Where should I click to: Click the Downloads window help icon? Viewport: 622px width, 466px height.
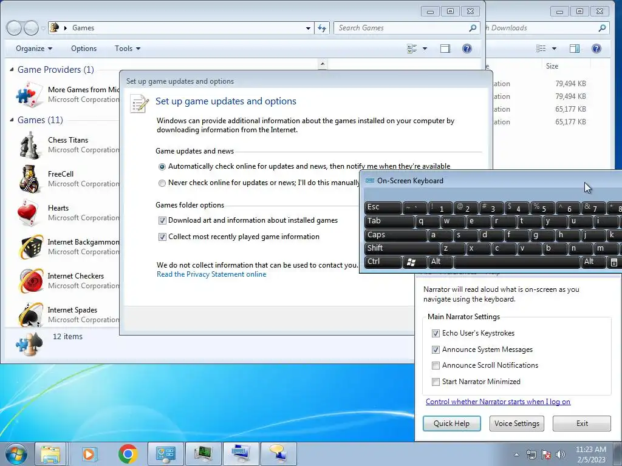pos(596,49)
